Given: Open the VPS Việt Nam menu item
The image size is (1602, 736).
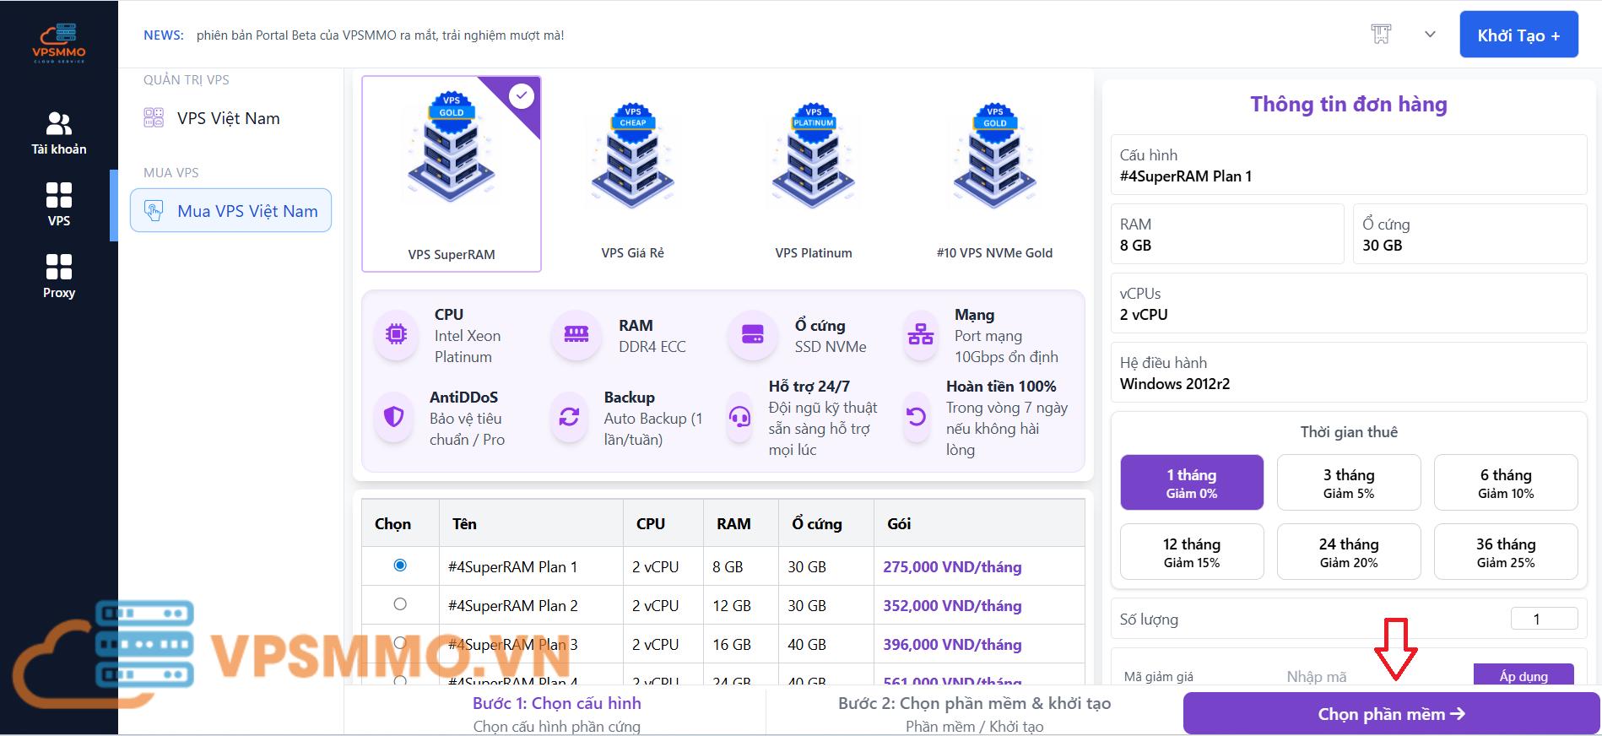Looking at the screenshot, I should coord(228,118).
